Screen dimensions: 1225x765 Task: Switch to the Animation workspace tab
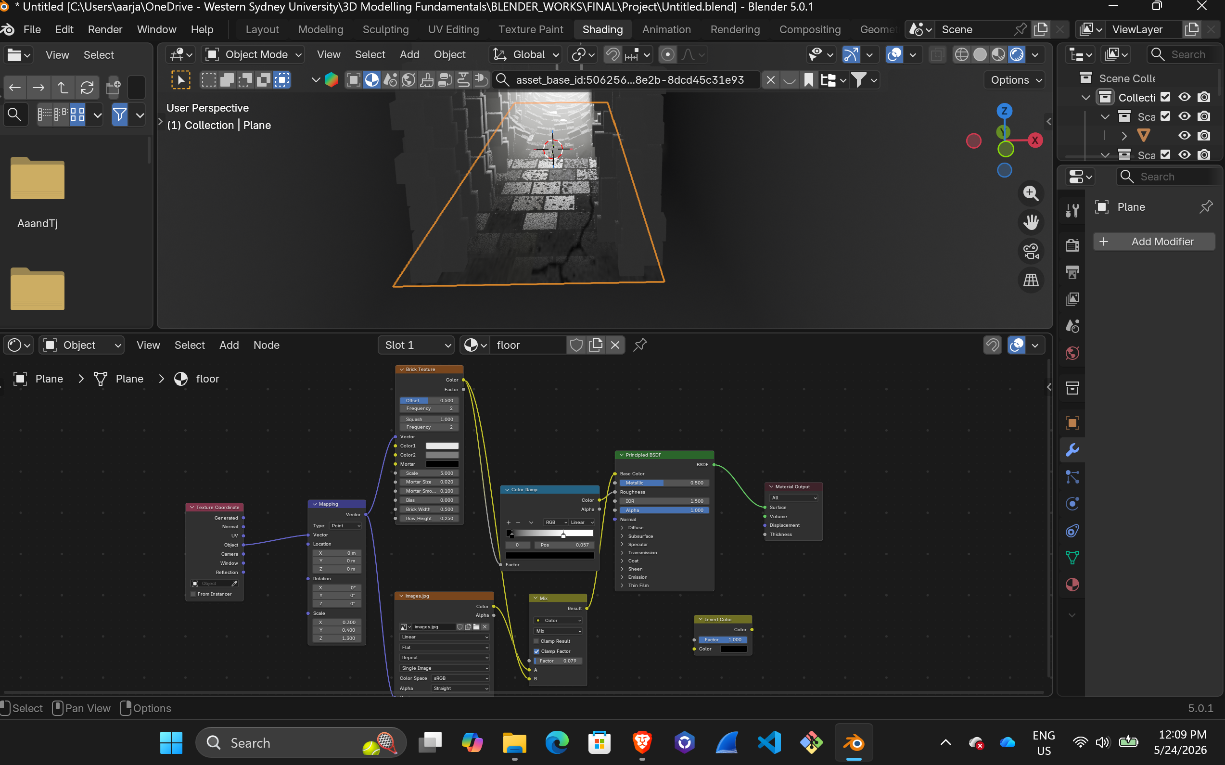[666, 29]
